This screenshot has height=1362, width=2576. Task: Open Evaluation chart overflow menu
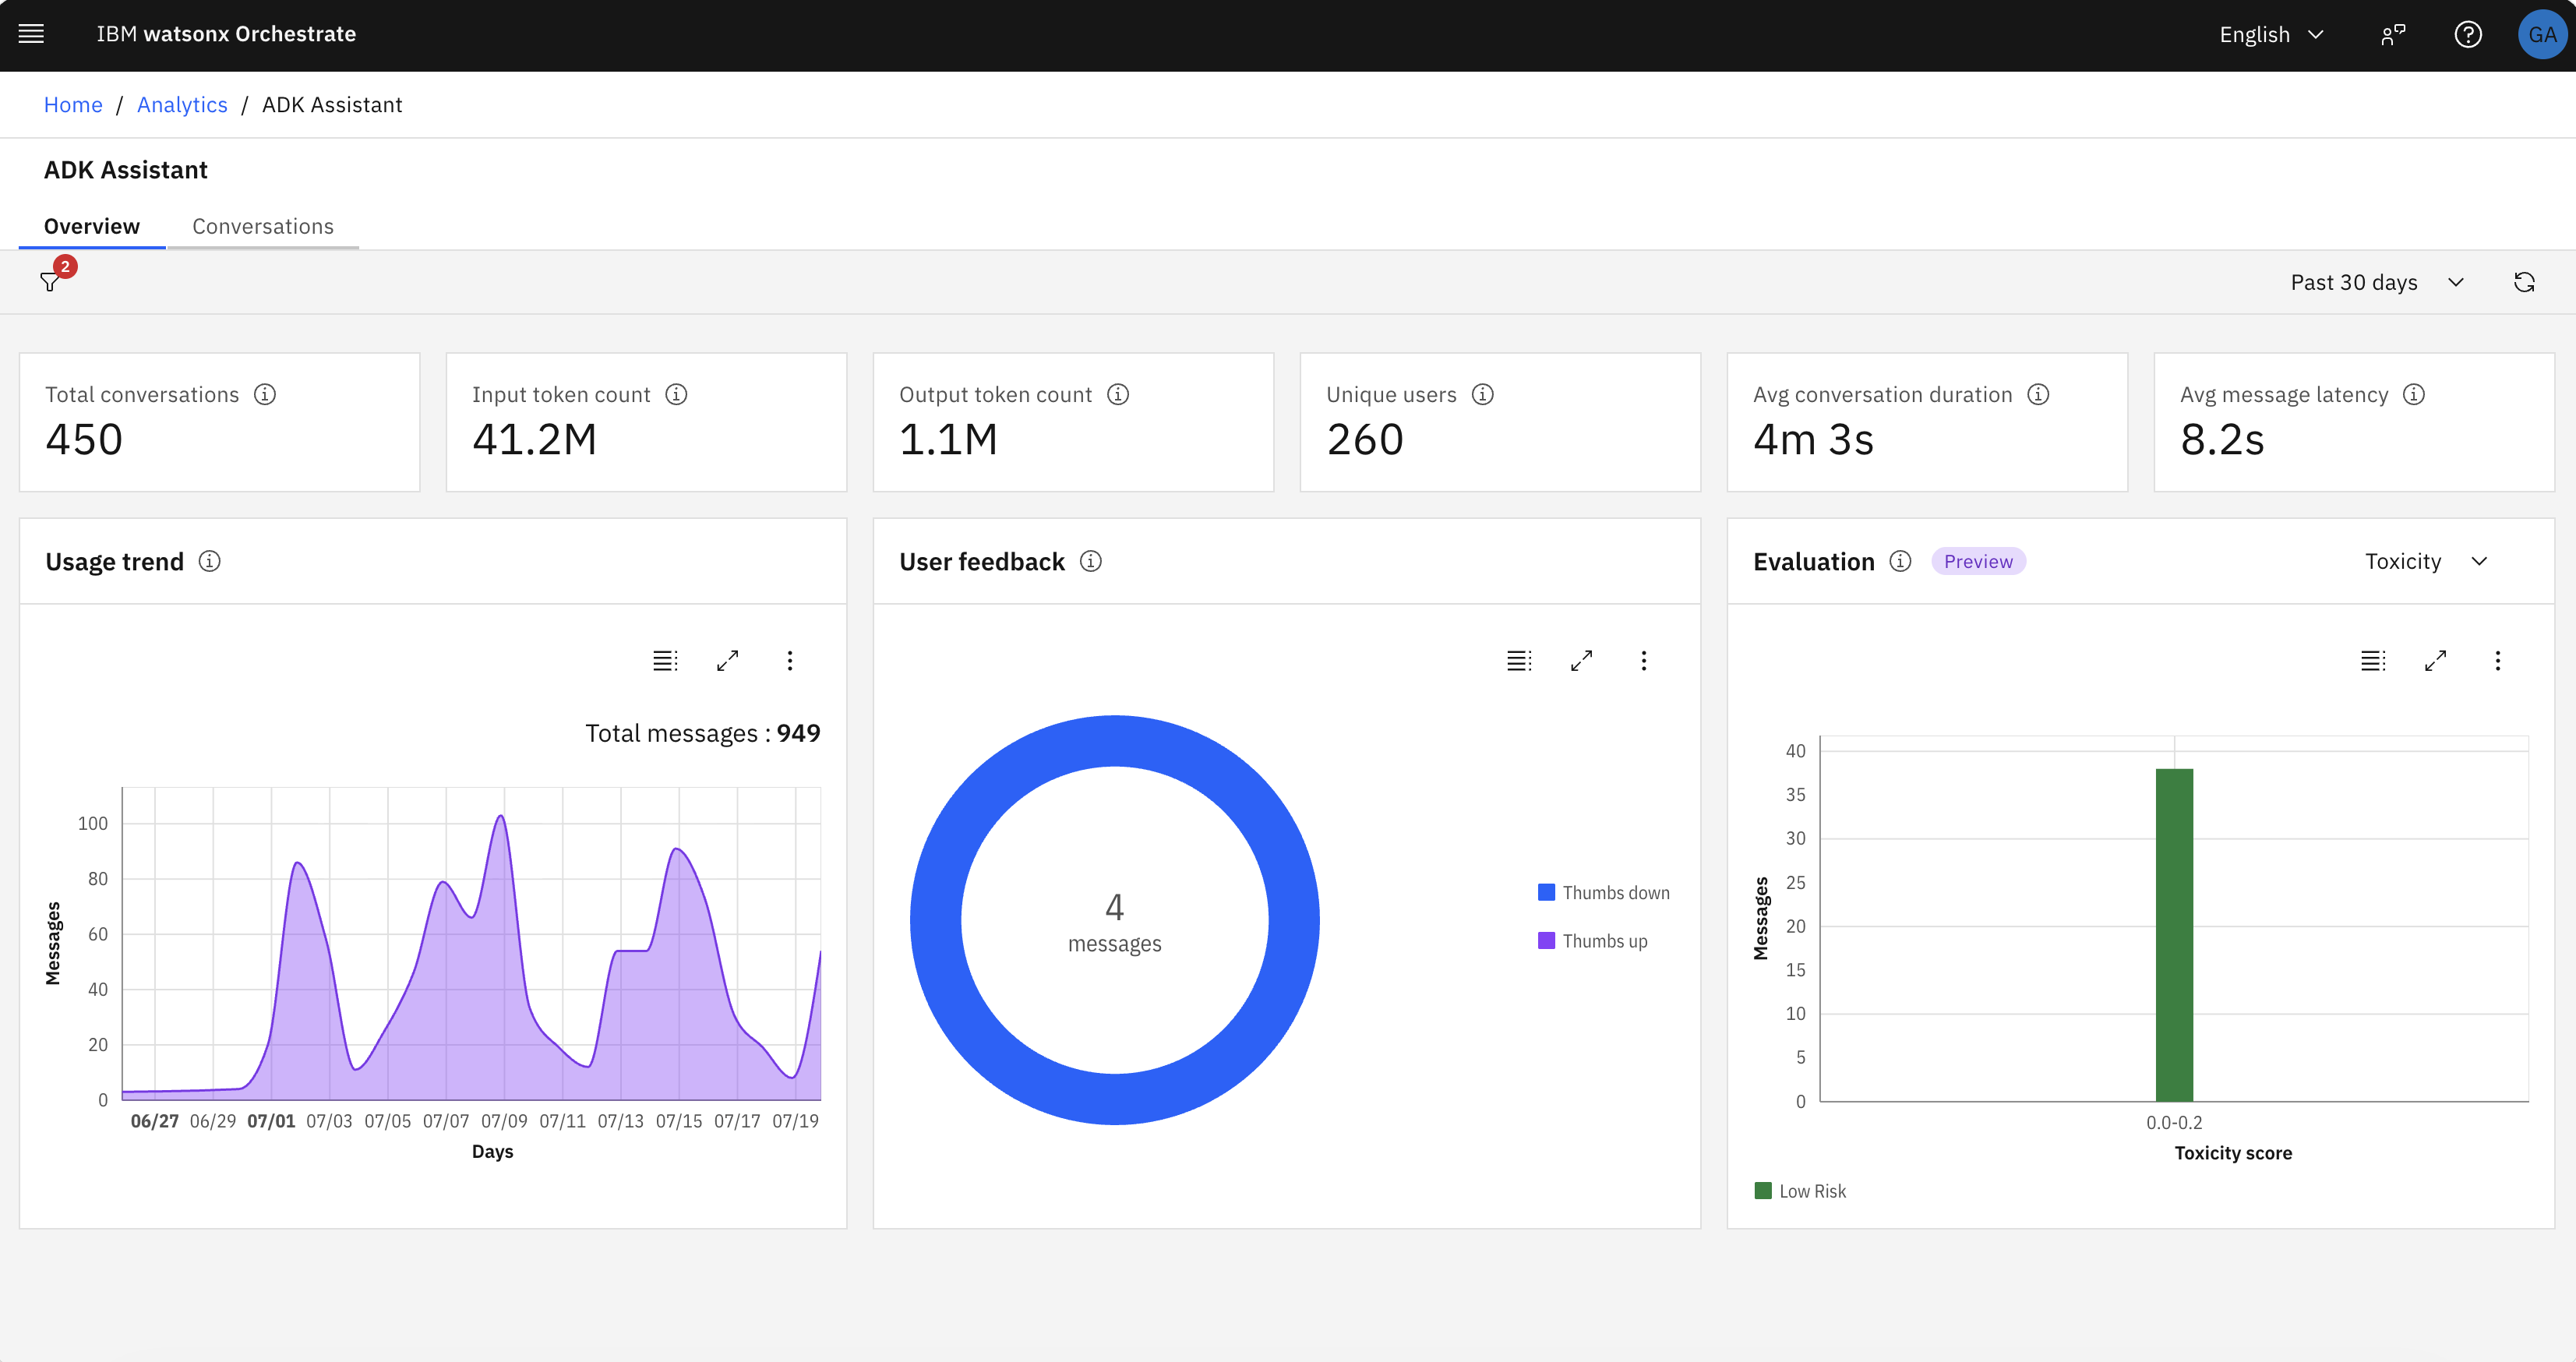pos(2498,661)
